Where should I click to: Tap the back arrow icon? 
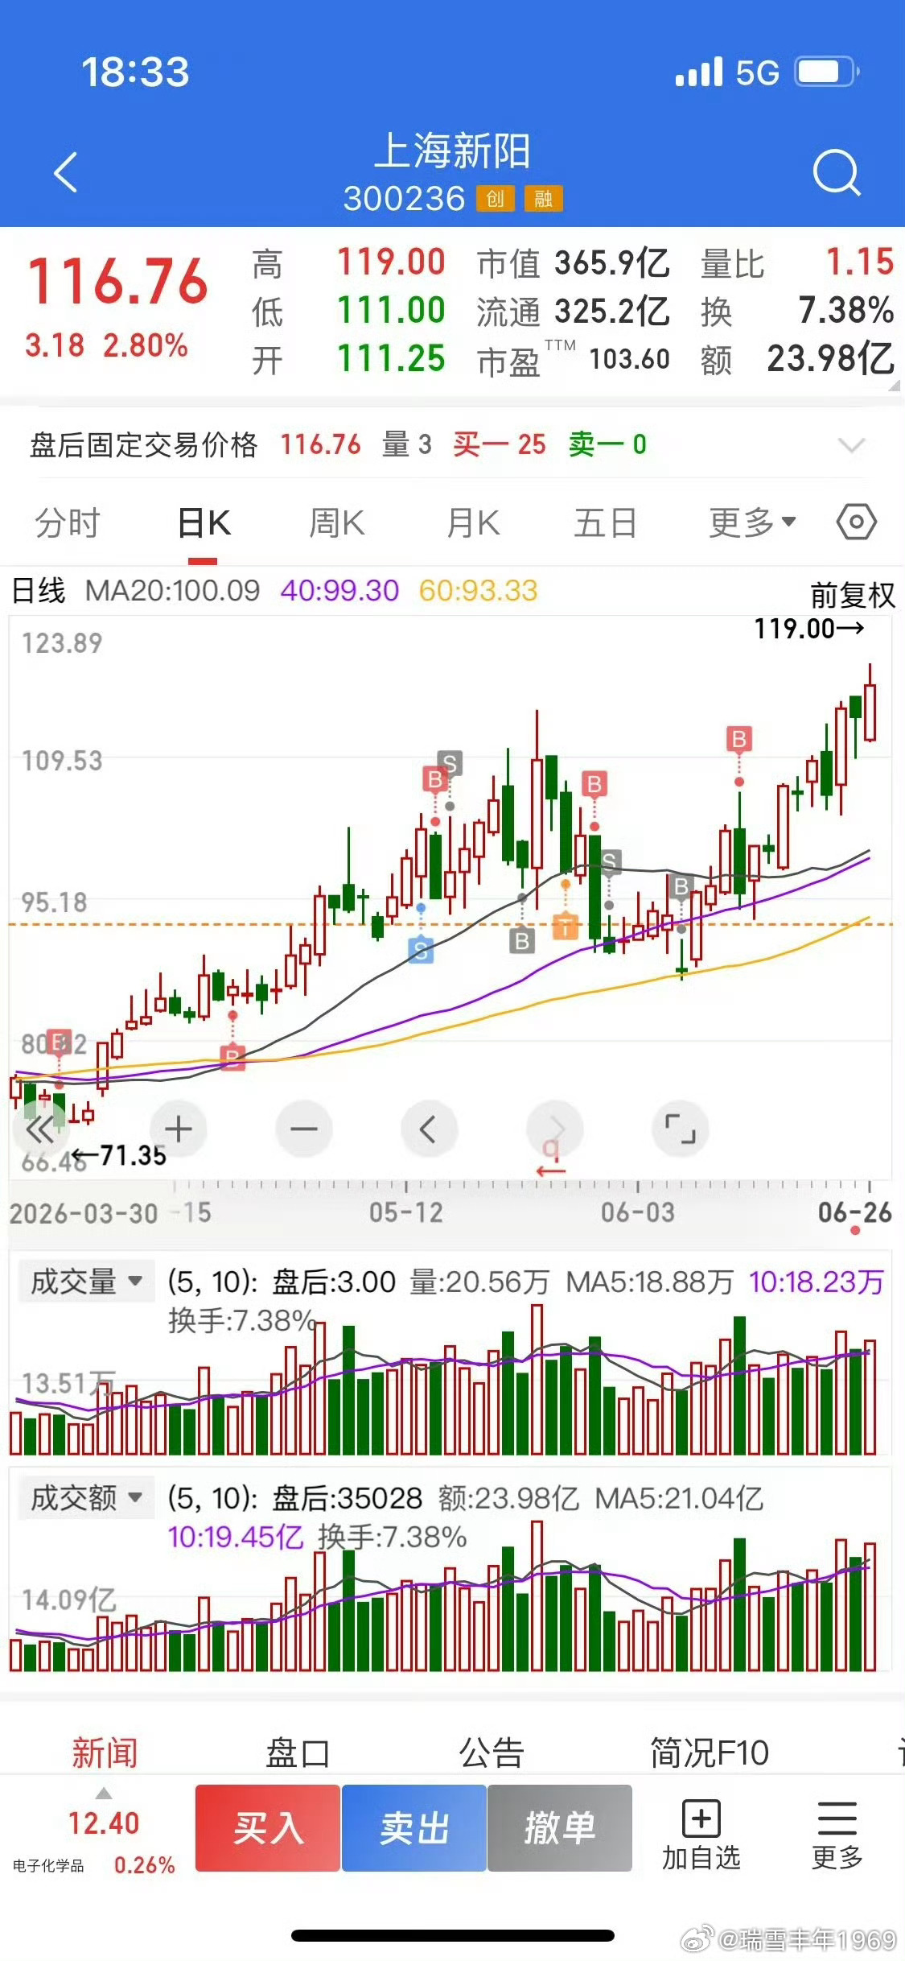point(65,172)
